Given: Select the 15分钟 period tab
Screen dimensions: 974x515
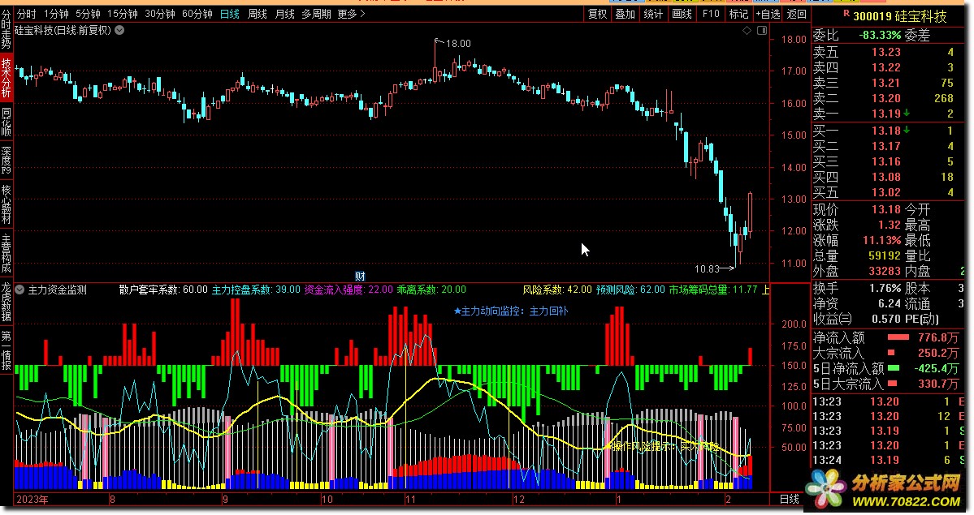Looking at the screenshot, I should coord(123,14).
